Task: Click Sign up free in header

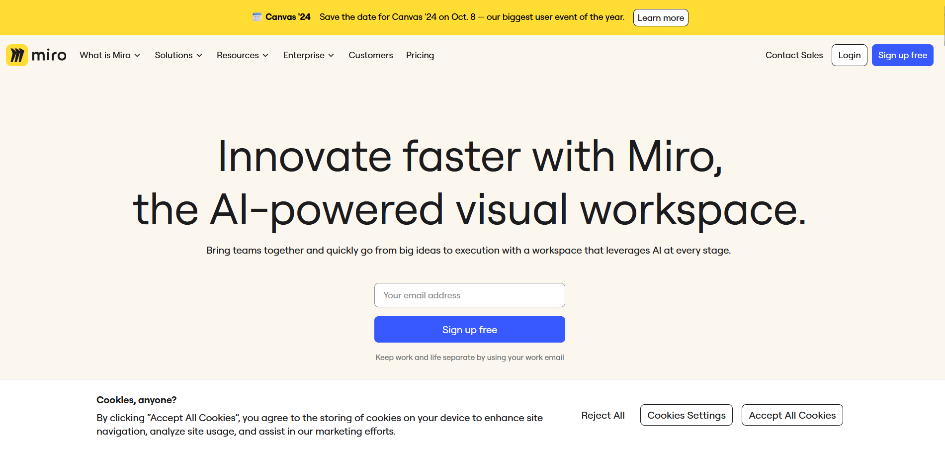Action: [902, 55]
